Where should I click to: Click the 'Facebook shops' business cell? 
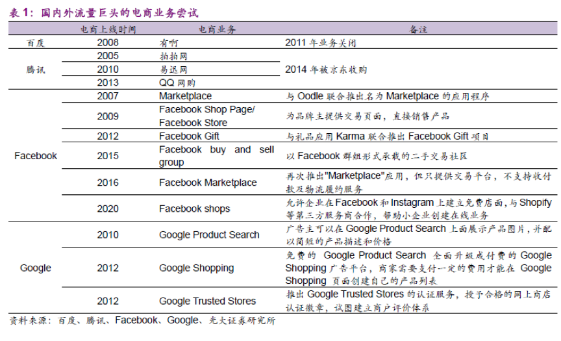(194, 208)
